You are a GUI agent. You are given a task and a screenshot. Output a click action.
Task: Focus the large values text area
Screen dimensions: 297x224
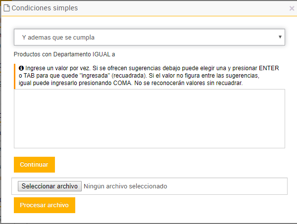(149, 119)
